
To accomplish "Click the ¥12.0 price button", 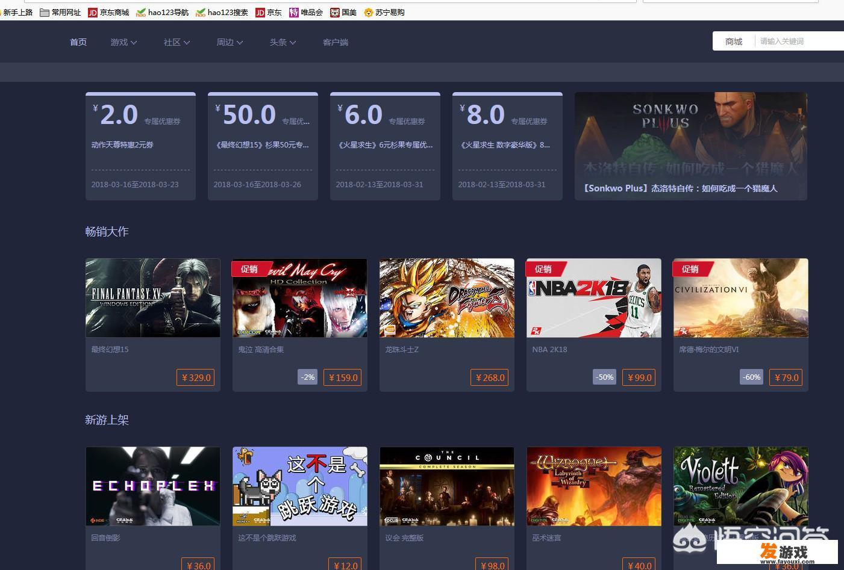I will tap(345, 565).
